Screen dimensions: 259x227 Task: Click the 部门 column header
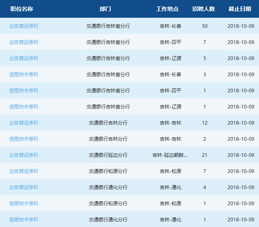(105, 9)
